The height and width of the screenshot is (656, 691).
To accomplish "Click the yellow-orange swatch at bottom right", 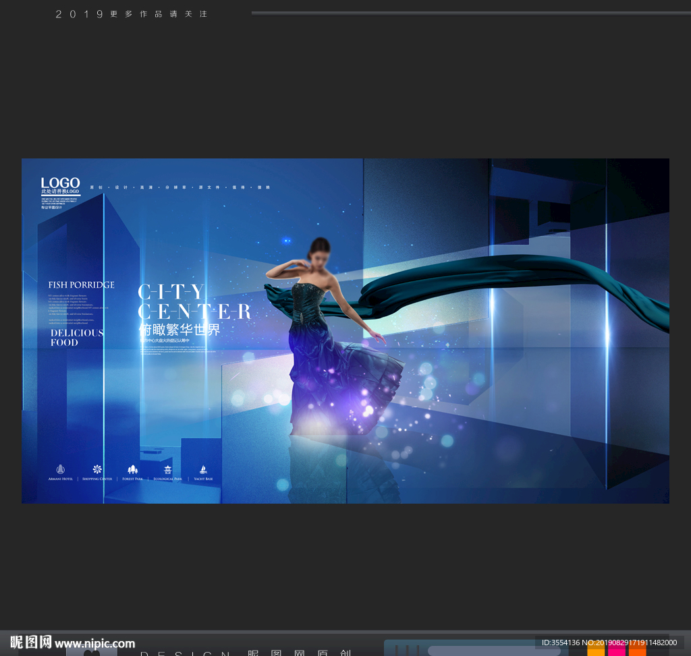I will [x=596, y=651].
